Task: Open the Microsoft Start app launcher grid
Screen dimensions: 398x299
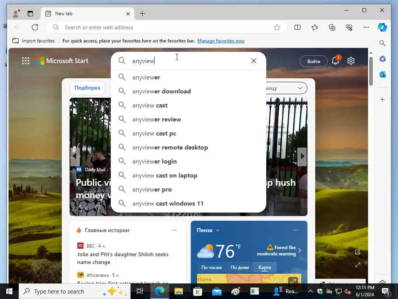Action: tap(26, 61)
